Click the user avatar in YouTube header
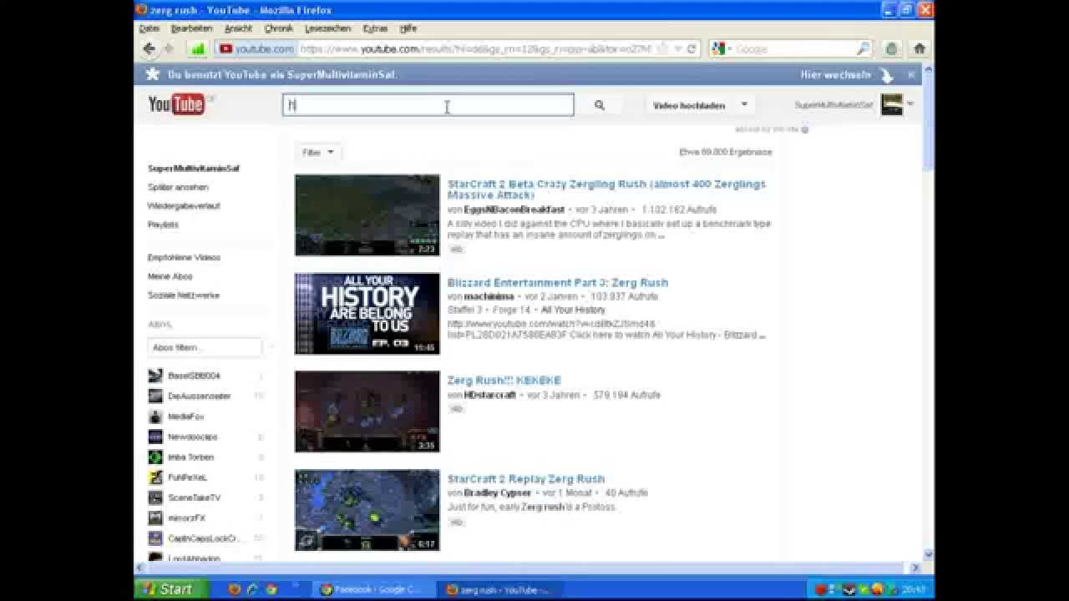The image size is (1069, 601). (x=891, y=104)
